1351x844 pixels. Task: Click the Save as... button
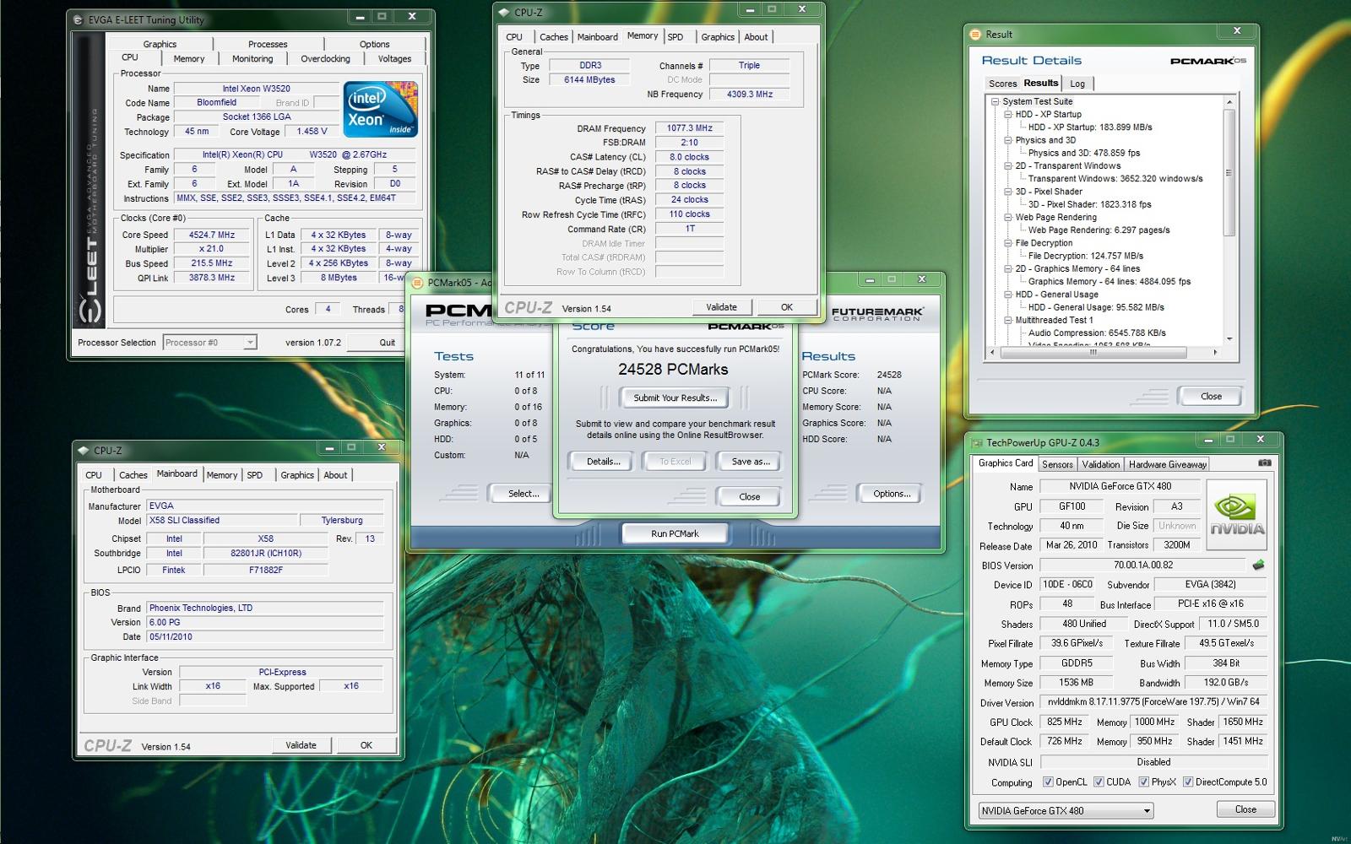[x=750, y=462]
